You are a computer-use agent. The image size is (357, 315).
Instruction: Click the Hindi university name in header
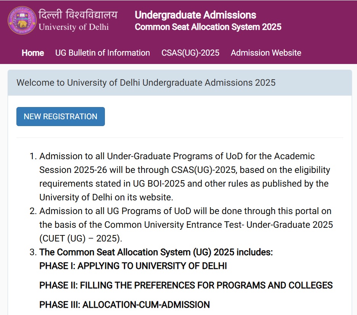click(x=78, y=15)
